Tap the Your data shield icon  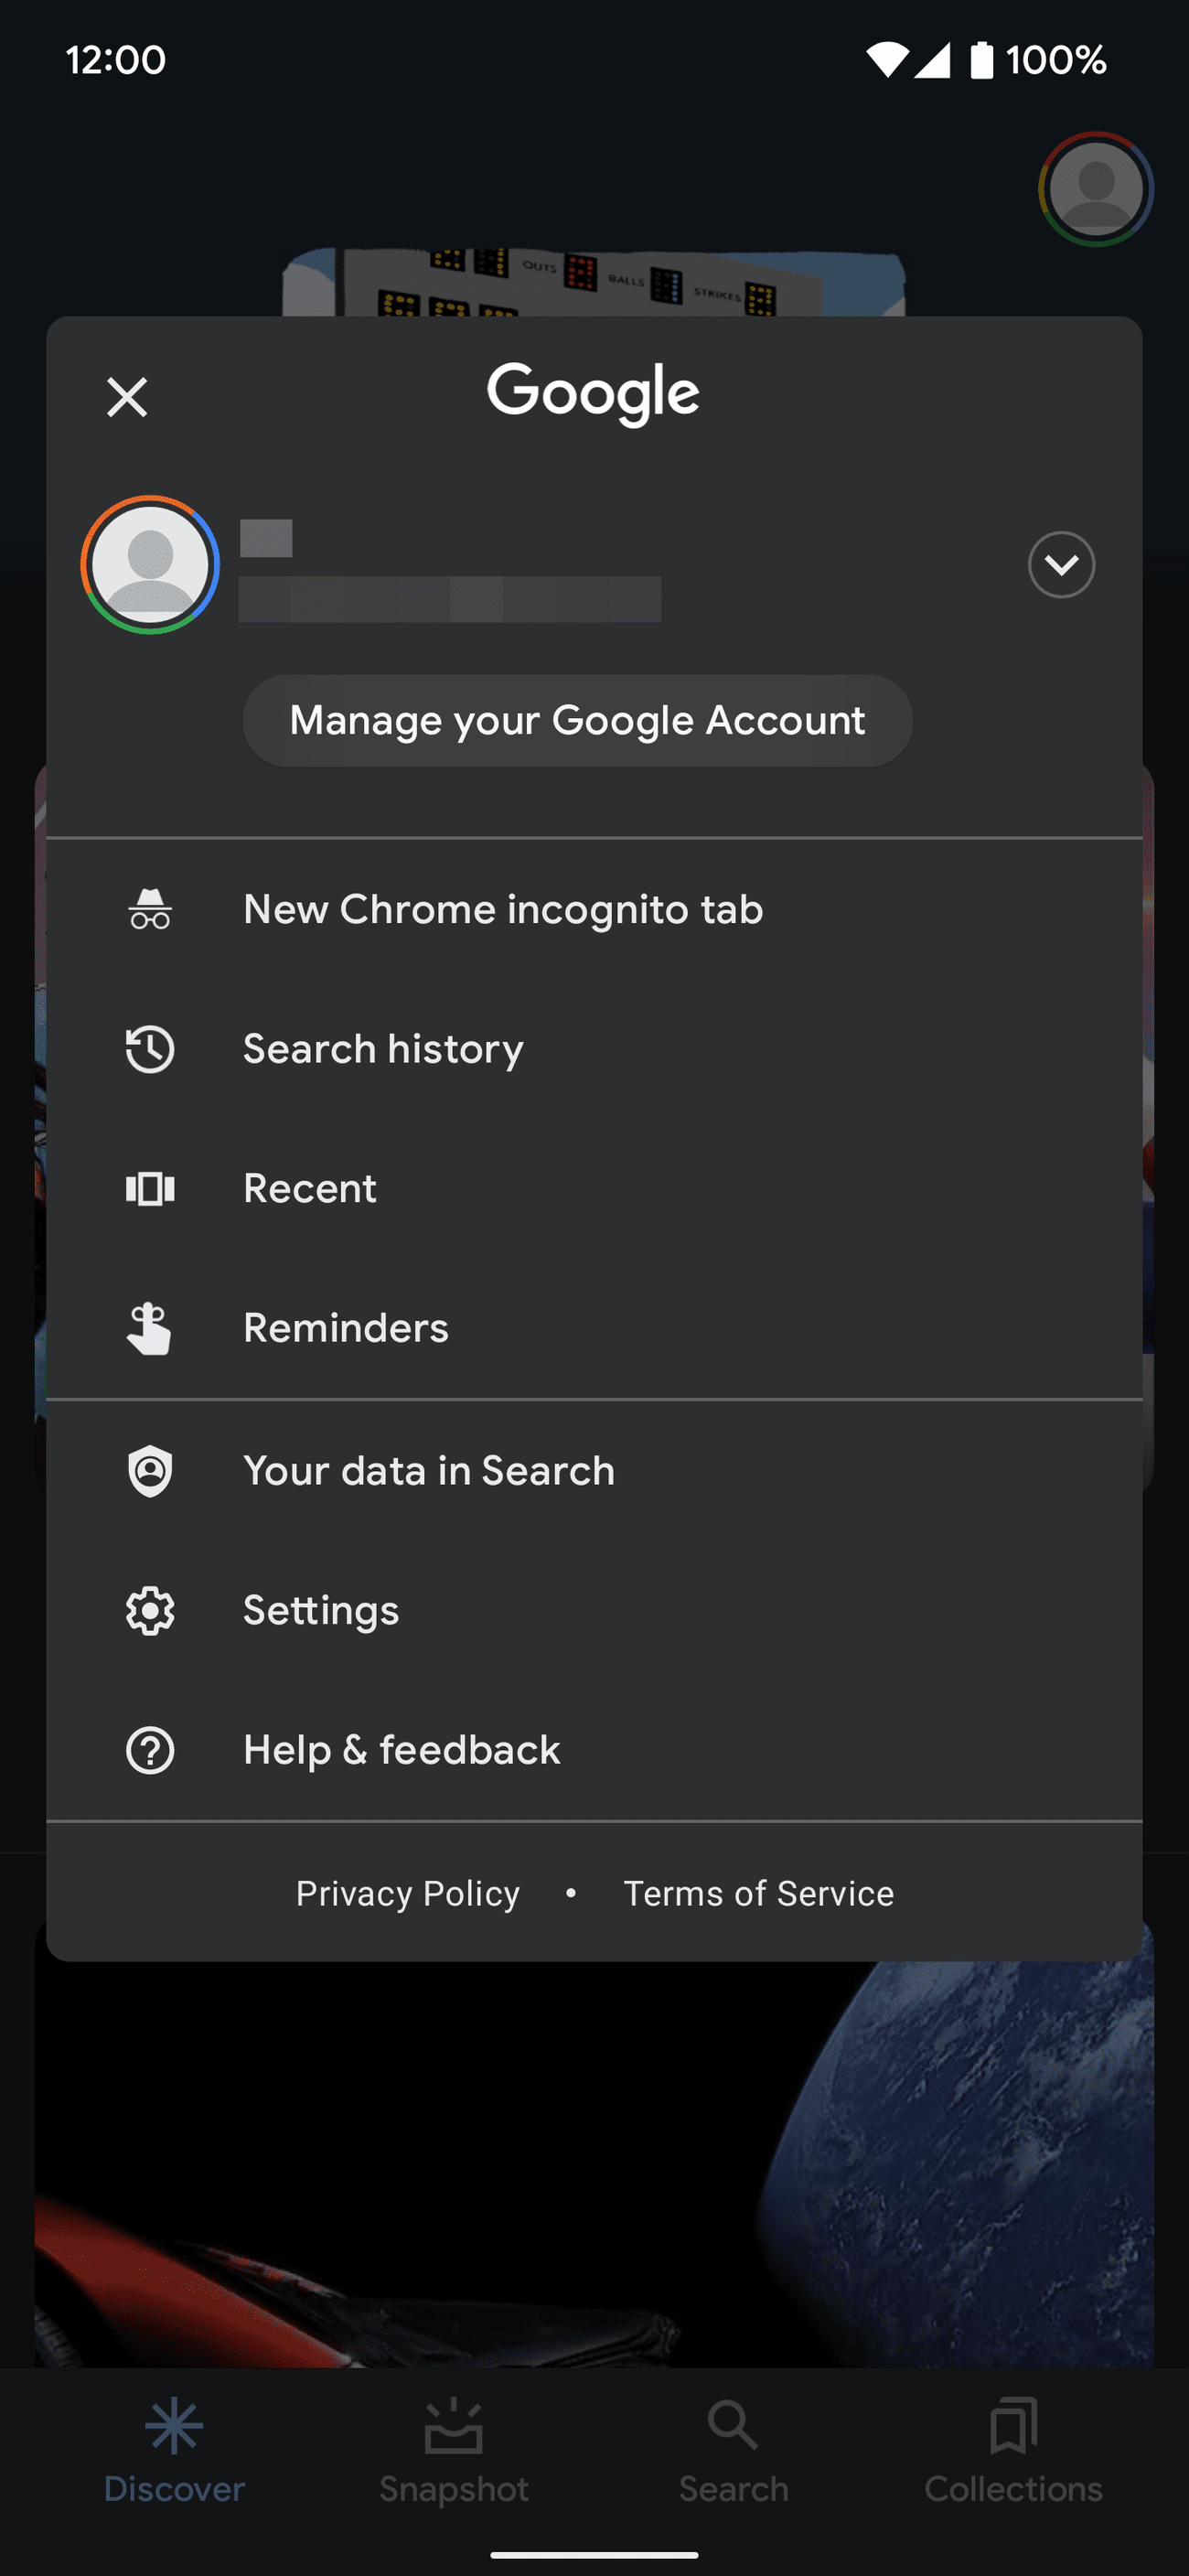pos(150,1471)
